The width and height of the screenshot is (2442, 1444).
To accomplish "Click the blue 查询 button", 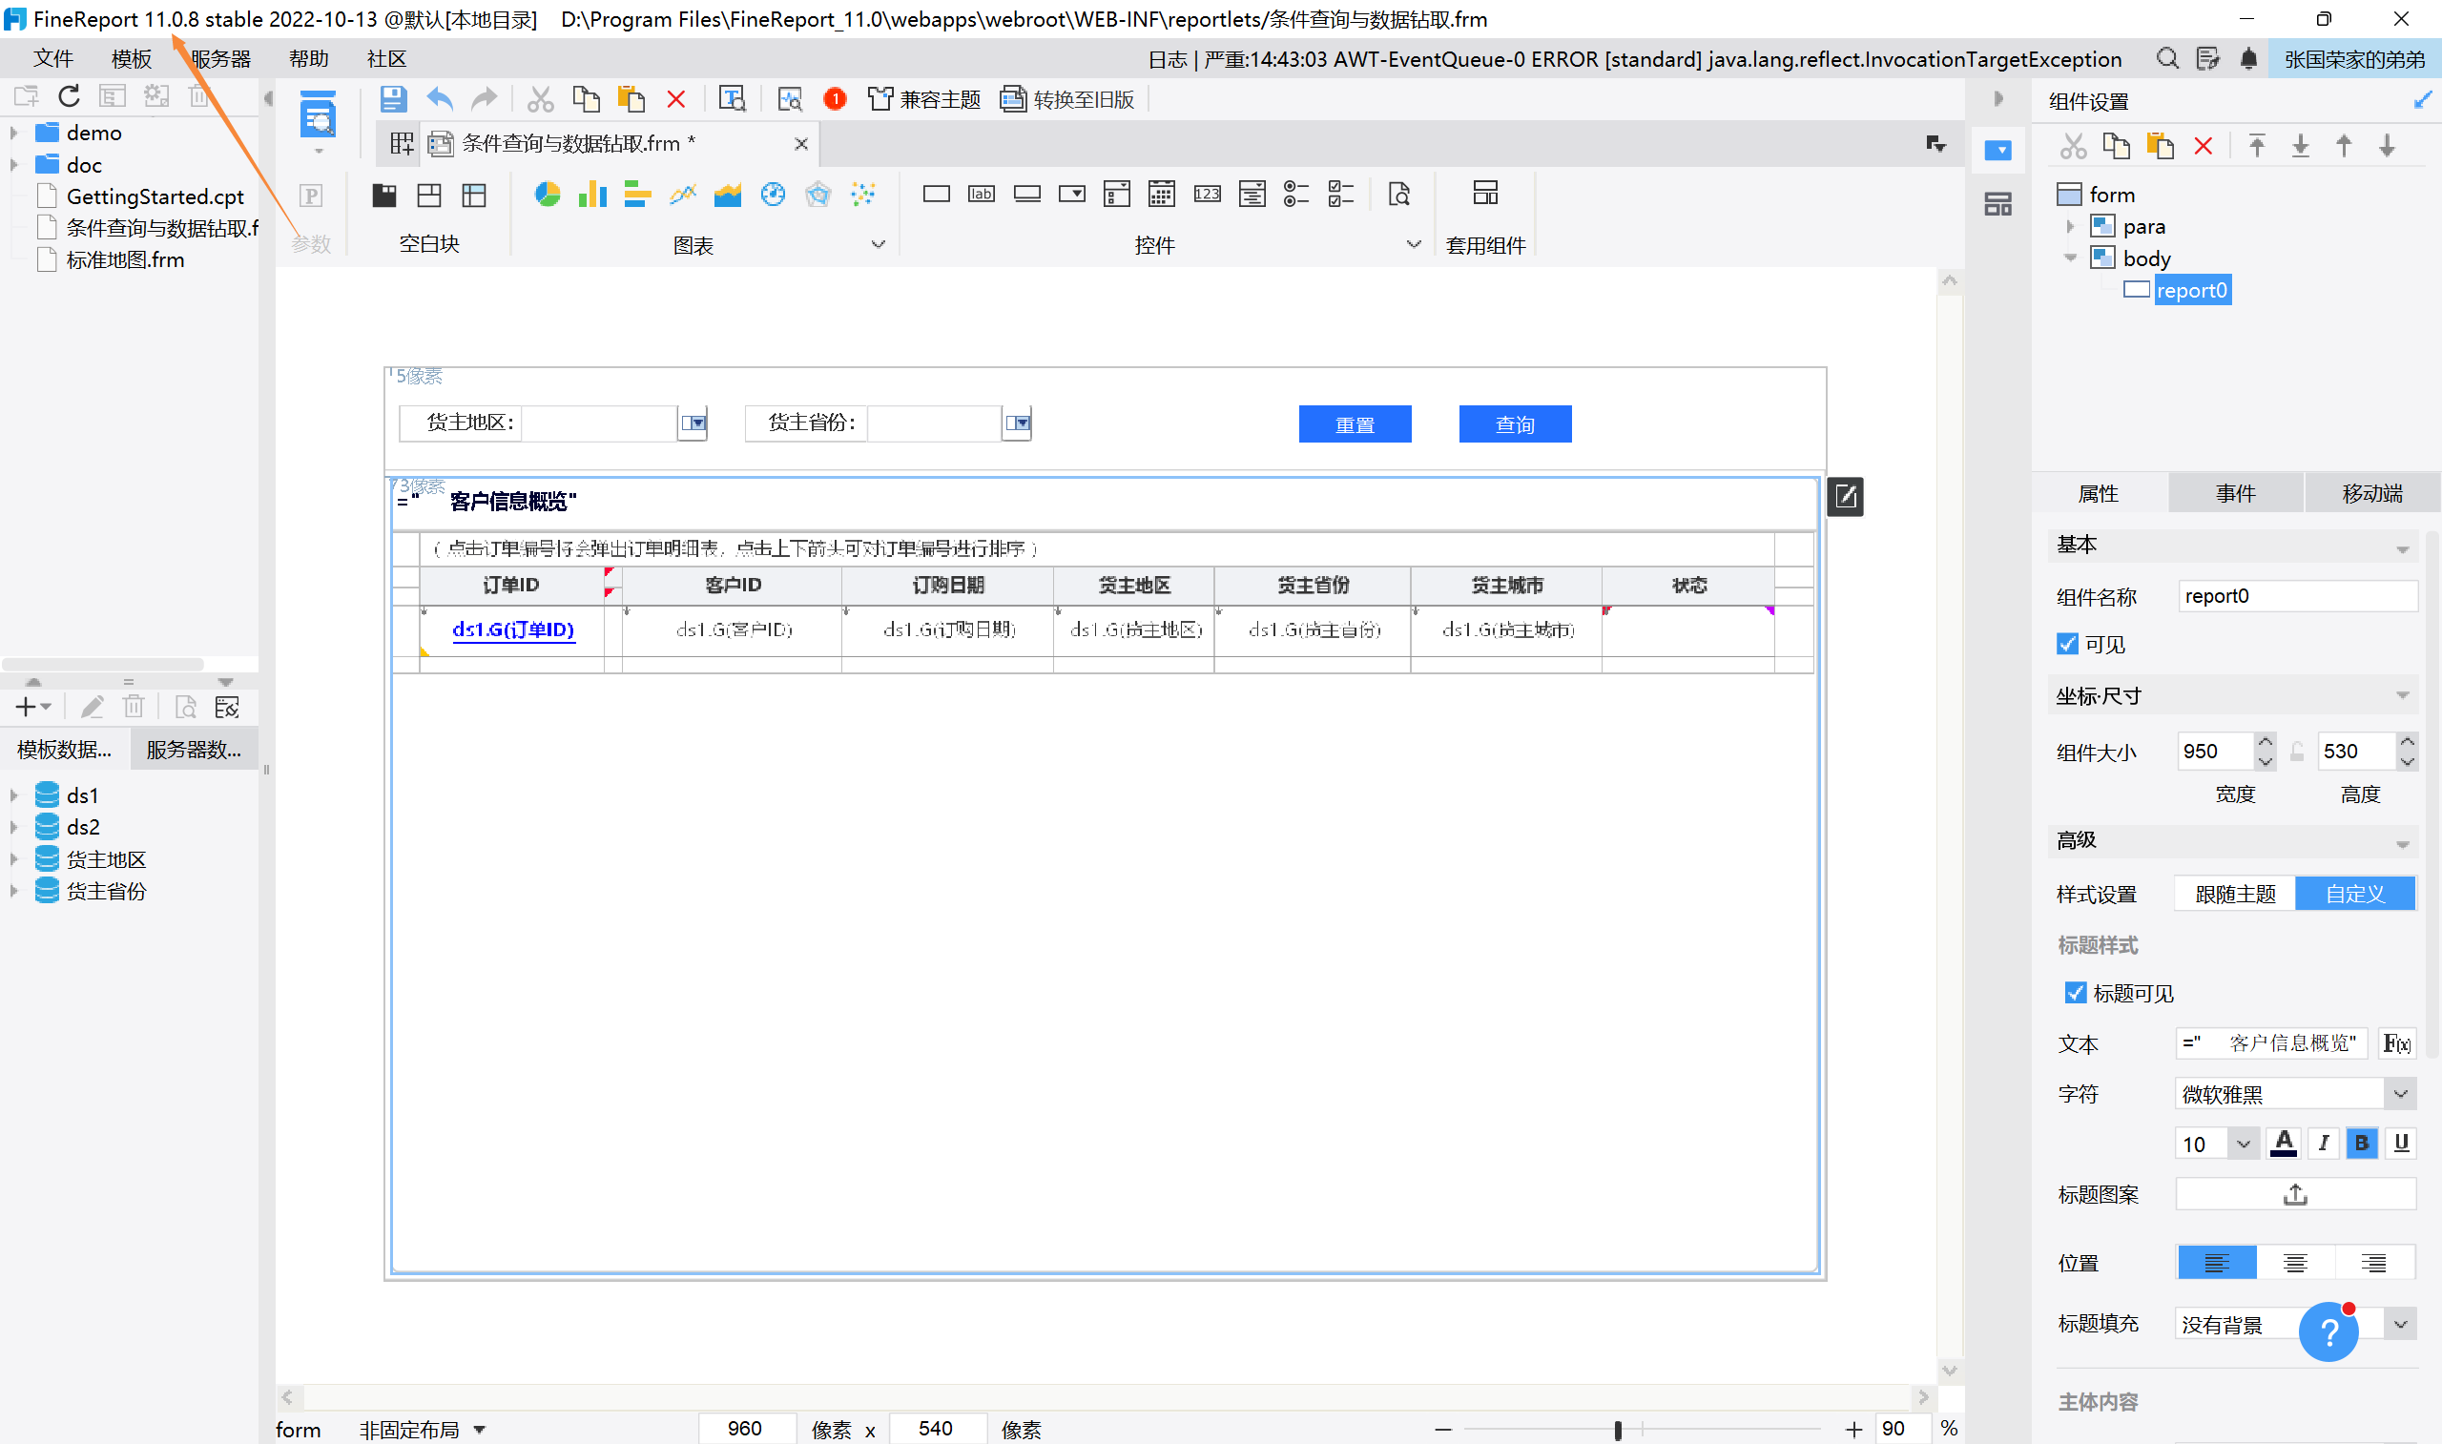I will [1514, 424].
